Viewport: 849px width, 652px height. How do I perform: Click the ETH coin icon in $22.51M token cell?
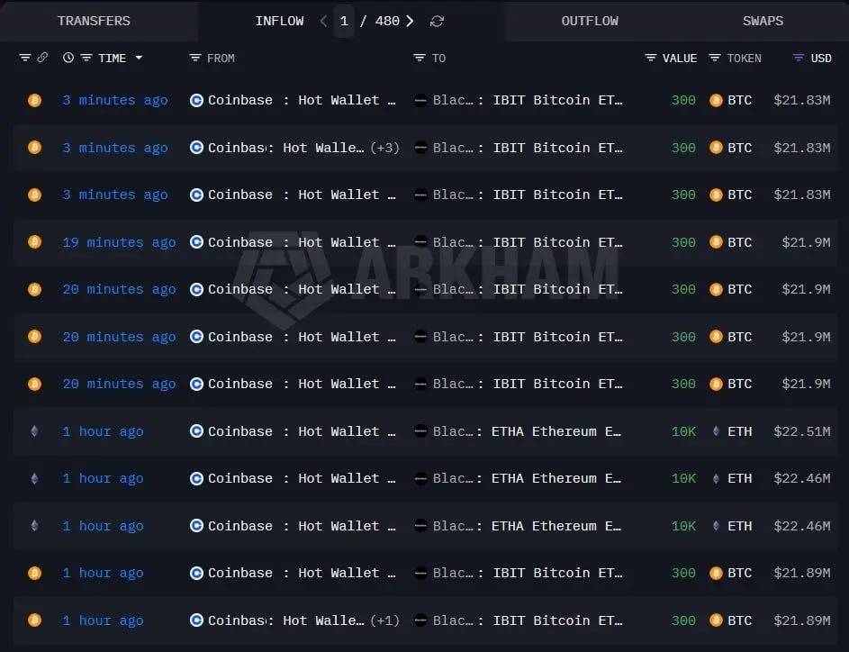click(x=716, y=431)
